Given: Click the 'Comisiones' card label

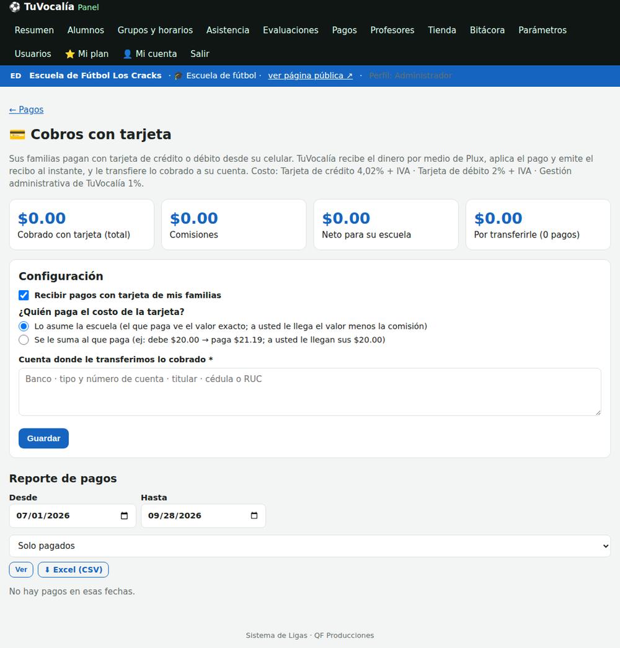Looking at the screenshot, I should pos(193,235).
